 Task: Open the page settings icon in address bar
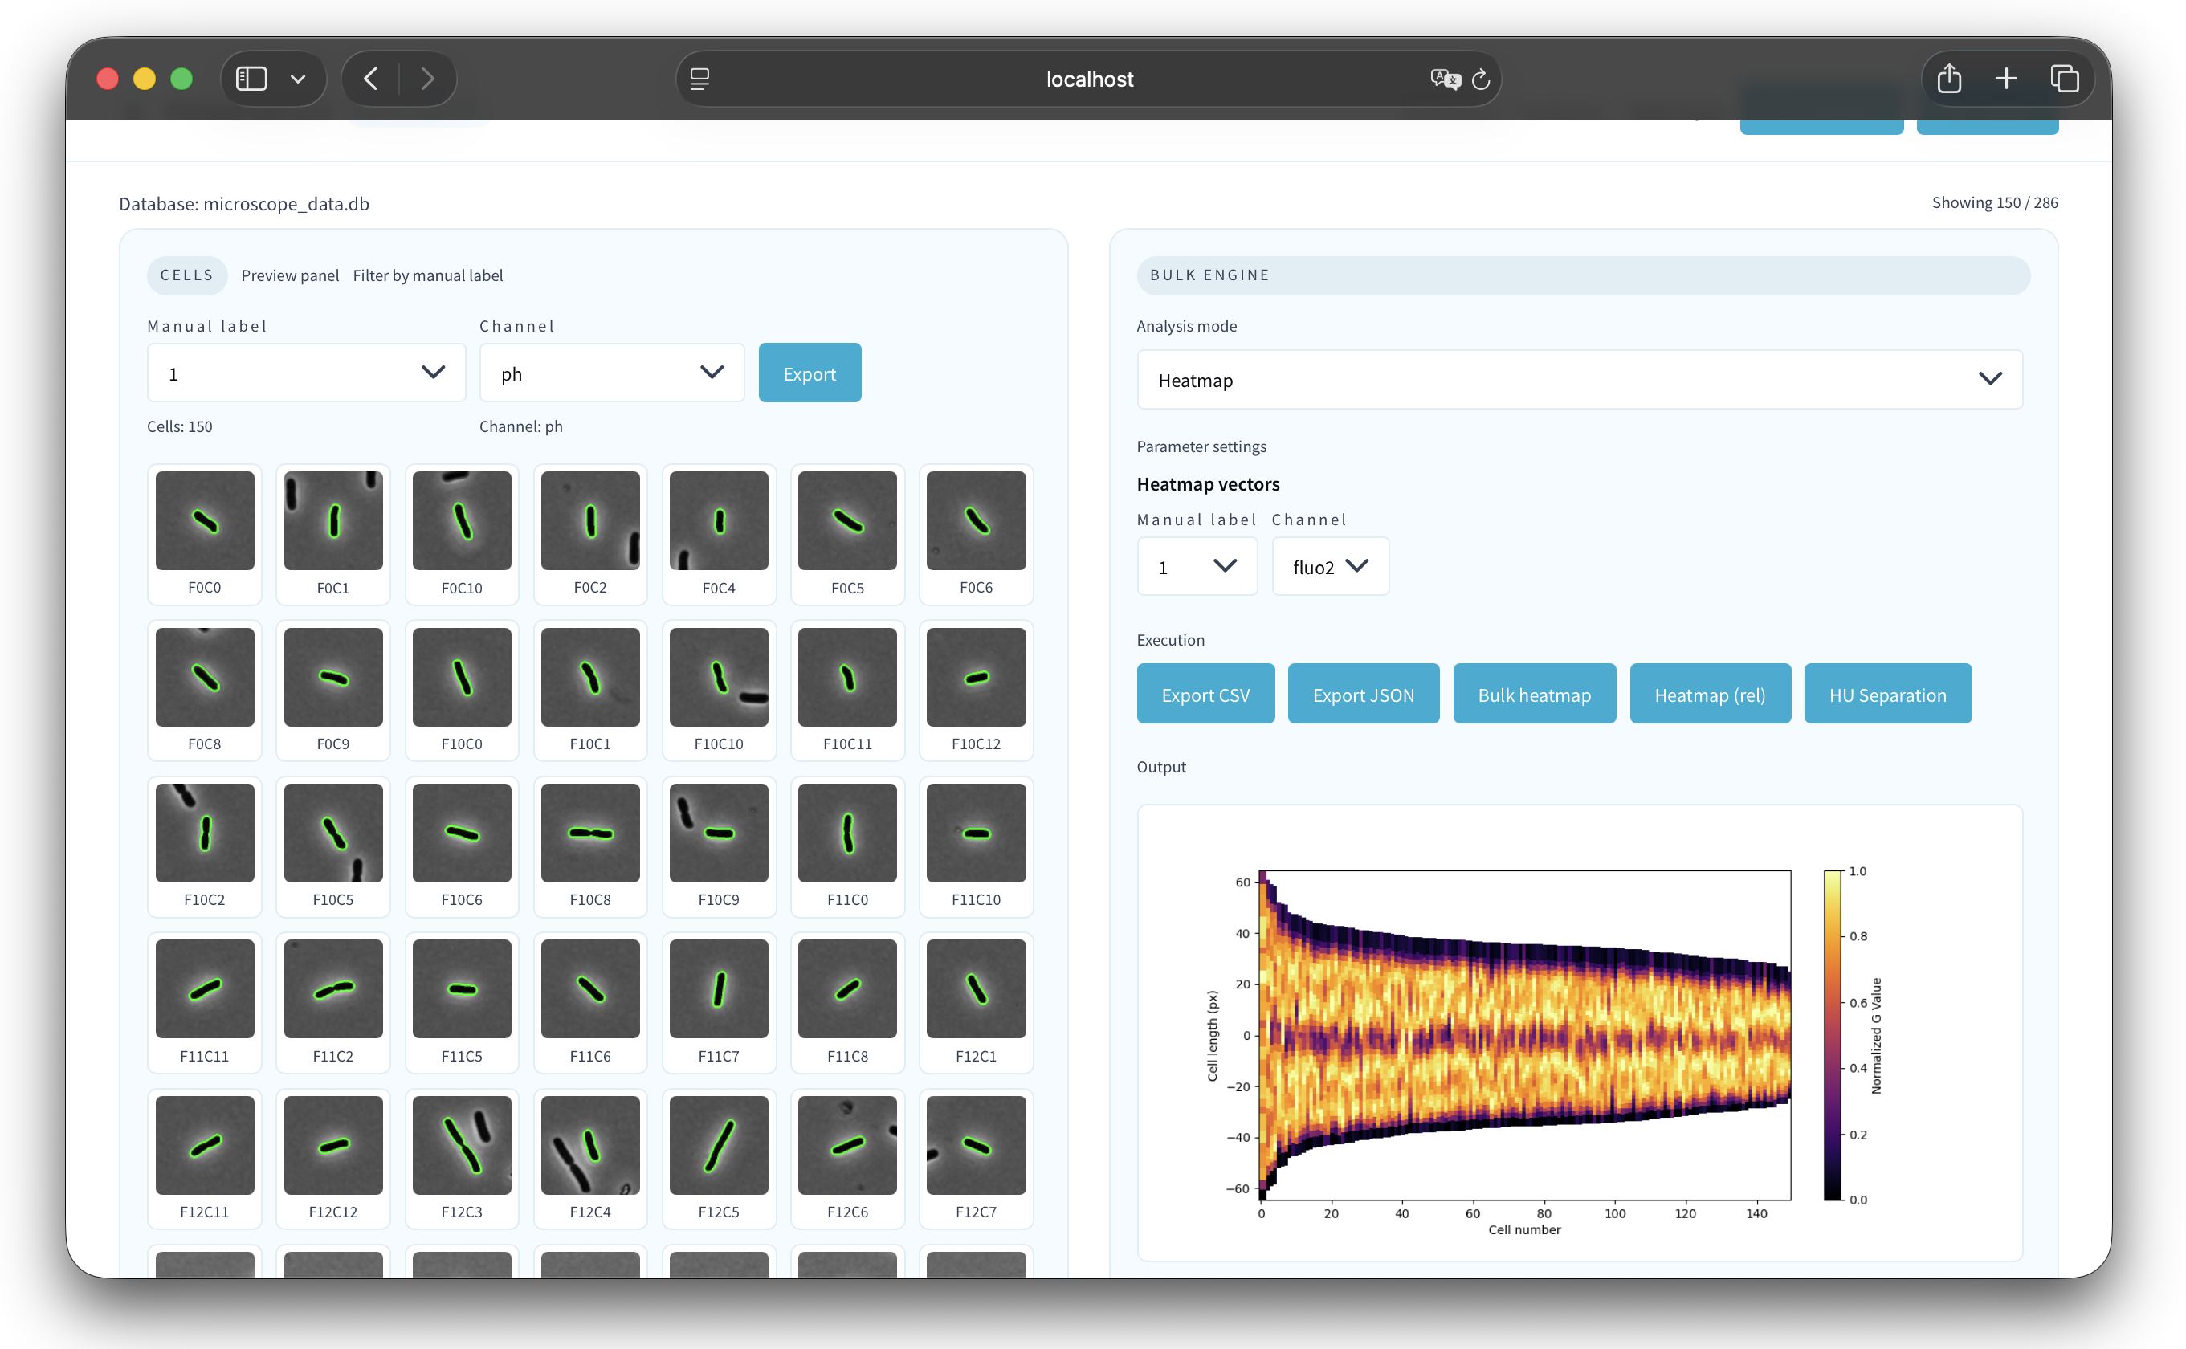[699, 79]
